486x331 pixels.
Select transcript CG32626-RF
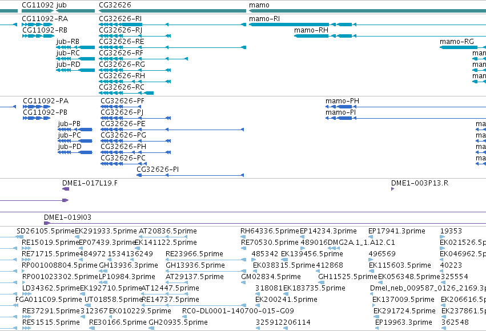(x=121, y=53)
